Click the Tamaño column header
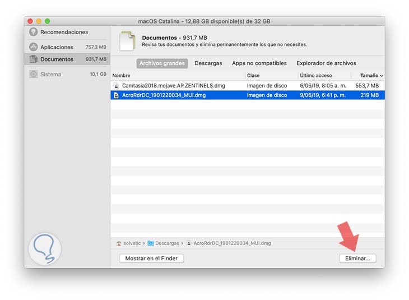This screenshot has width=409, height=300. 368,76
